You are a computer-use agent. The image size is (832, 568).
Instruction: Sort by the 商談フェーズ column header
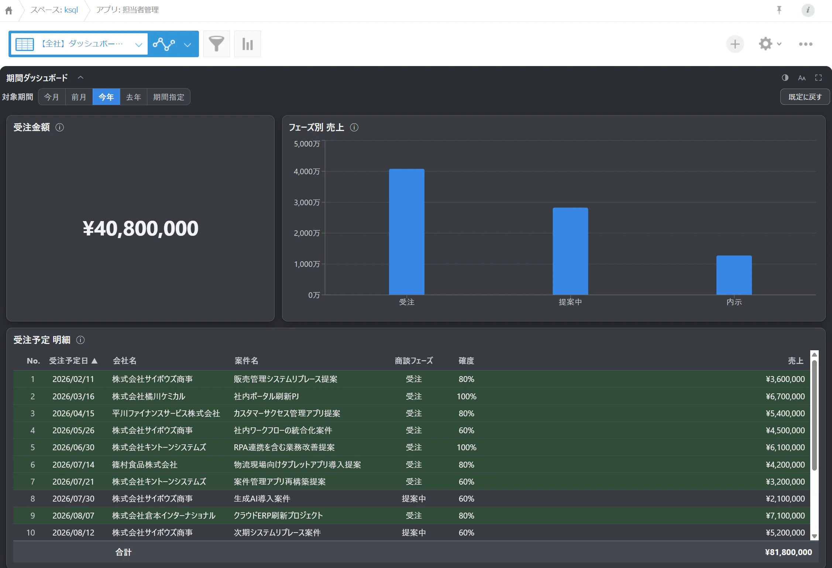[414, 361]
